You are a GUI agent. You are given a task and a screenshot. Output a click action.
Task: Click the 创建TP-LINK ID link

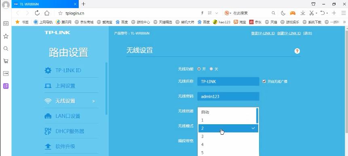(289, 33)
